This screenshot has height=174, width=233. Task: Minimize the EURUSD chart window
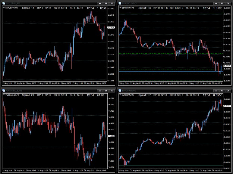pos(100,3)
